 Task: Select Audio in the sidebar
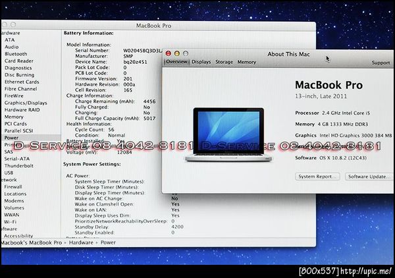pos(11,47)
